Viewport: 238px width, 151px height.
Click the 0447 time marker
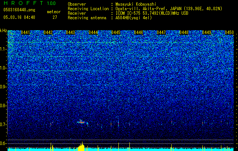[x=161, y=32]
